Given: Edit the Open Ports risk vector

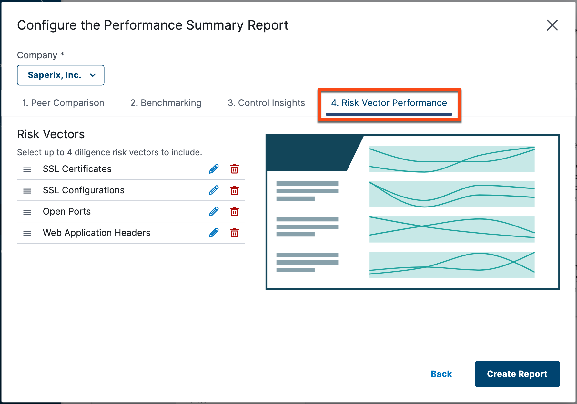Looking at the screenshot, I should tap(214, 212).
